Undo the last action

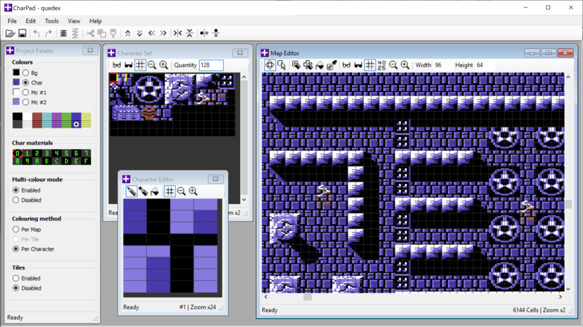tap(36, 34)
